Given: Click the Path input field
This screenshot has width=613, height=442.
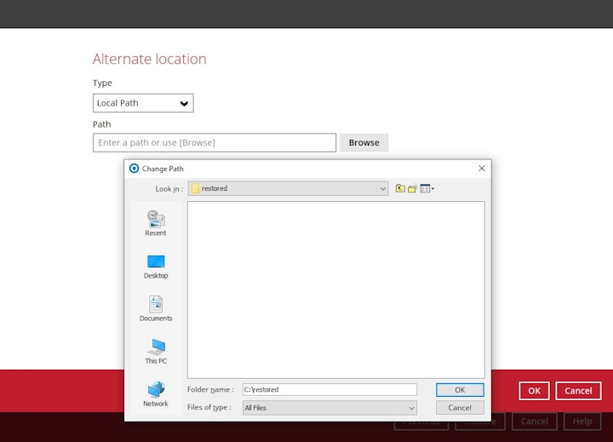Looking at the screenshot, I should (x=214, y=142).
